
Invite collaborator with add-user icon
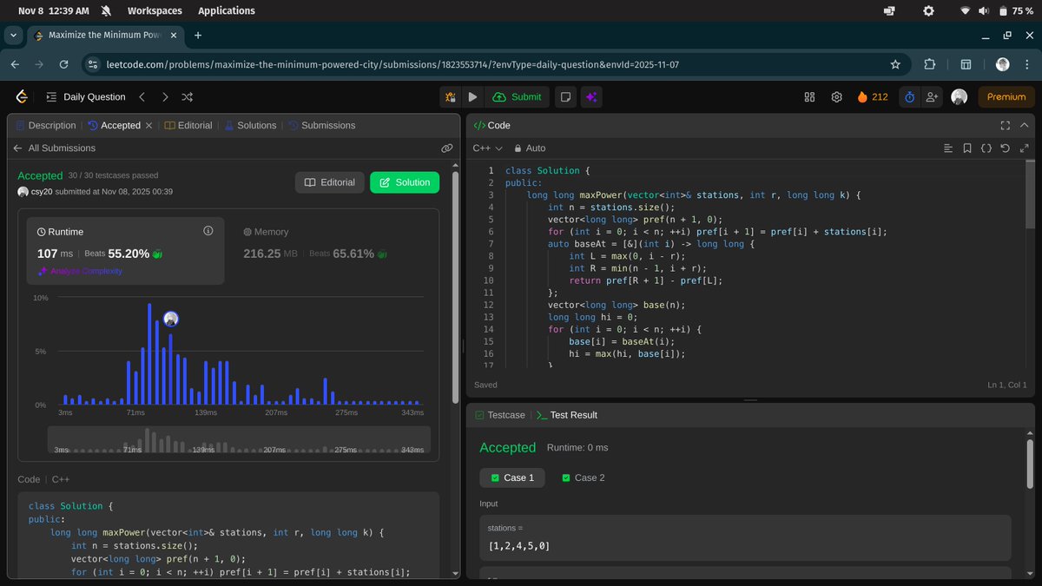pyautogui.click(x=933, y=97)
